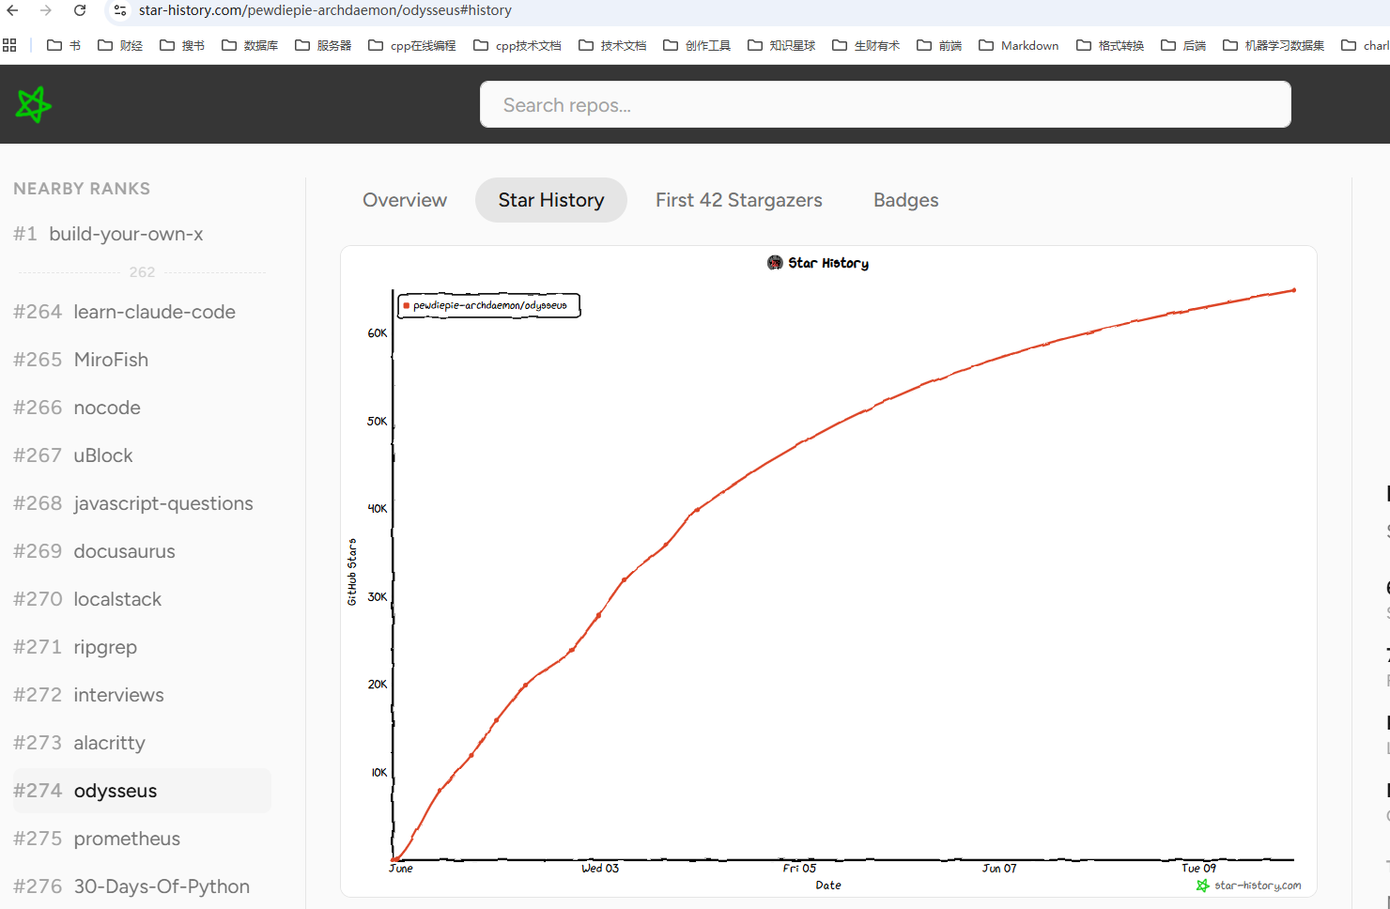Click the 'Wed 03' x-axis date label

click(x=600, y=869)
